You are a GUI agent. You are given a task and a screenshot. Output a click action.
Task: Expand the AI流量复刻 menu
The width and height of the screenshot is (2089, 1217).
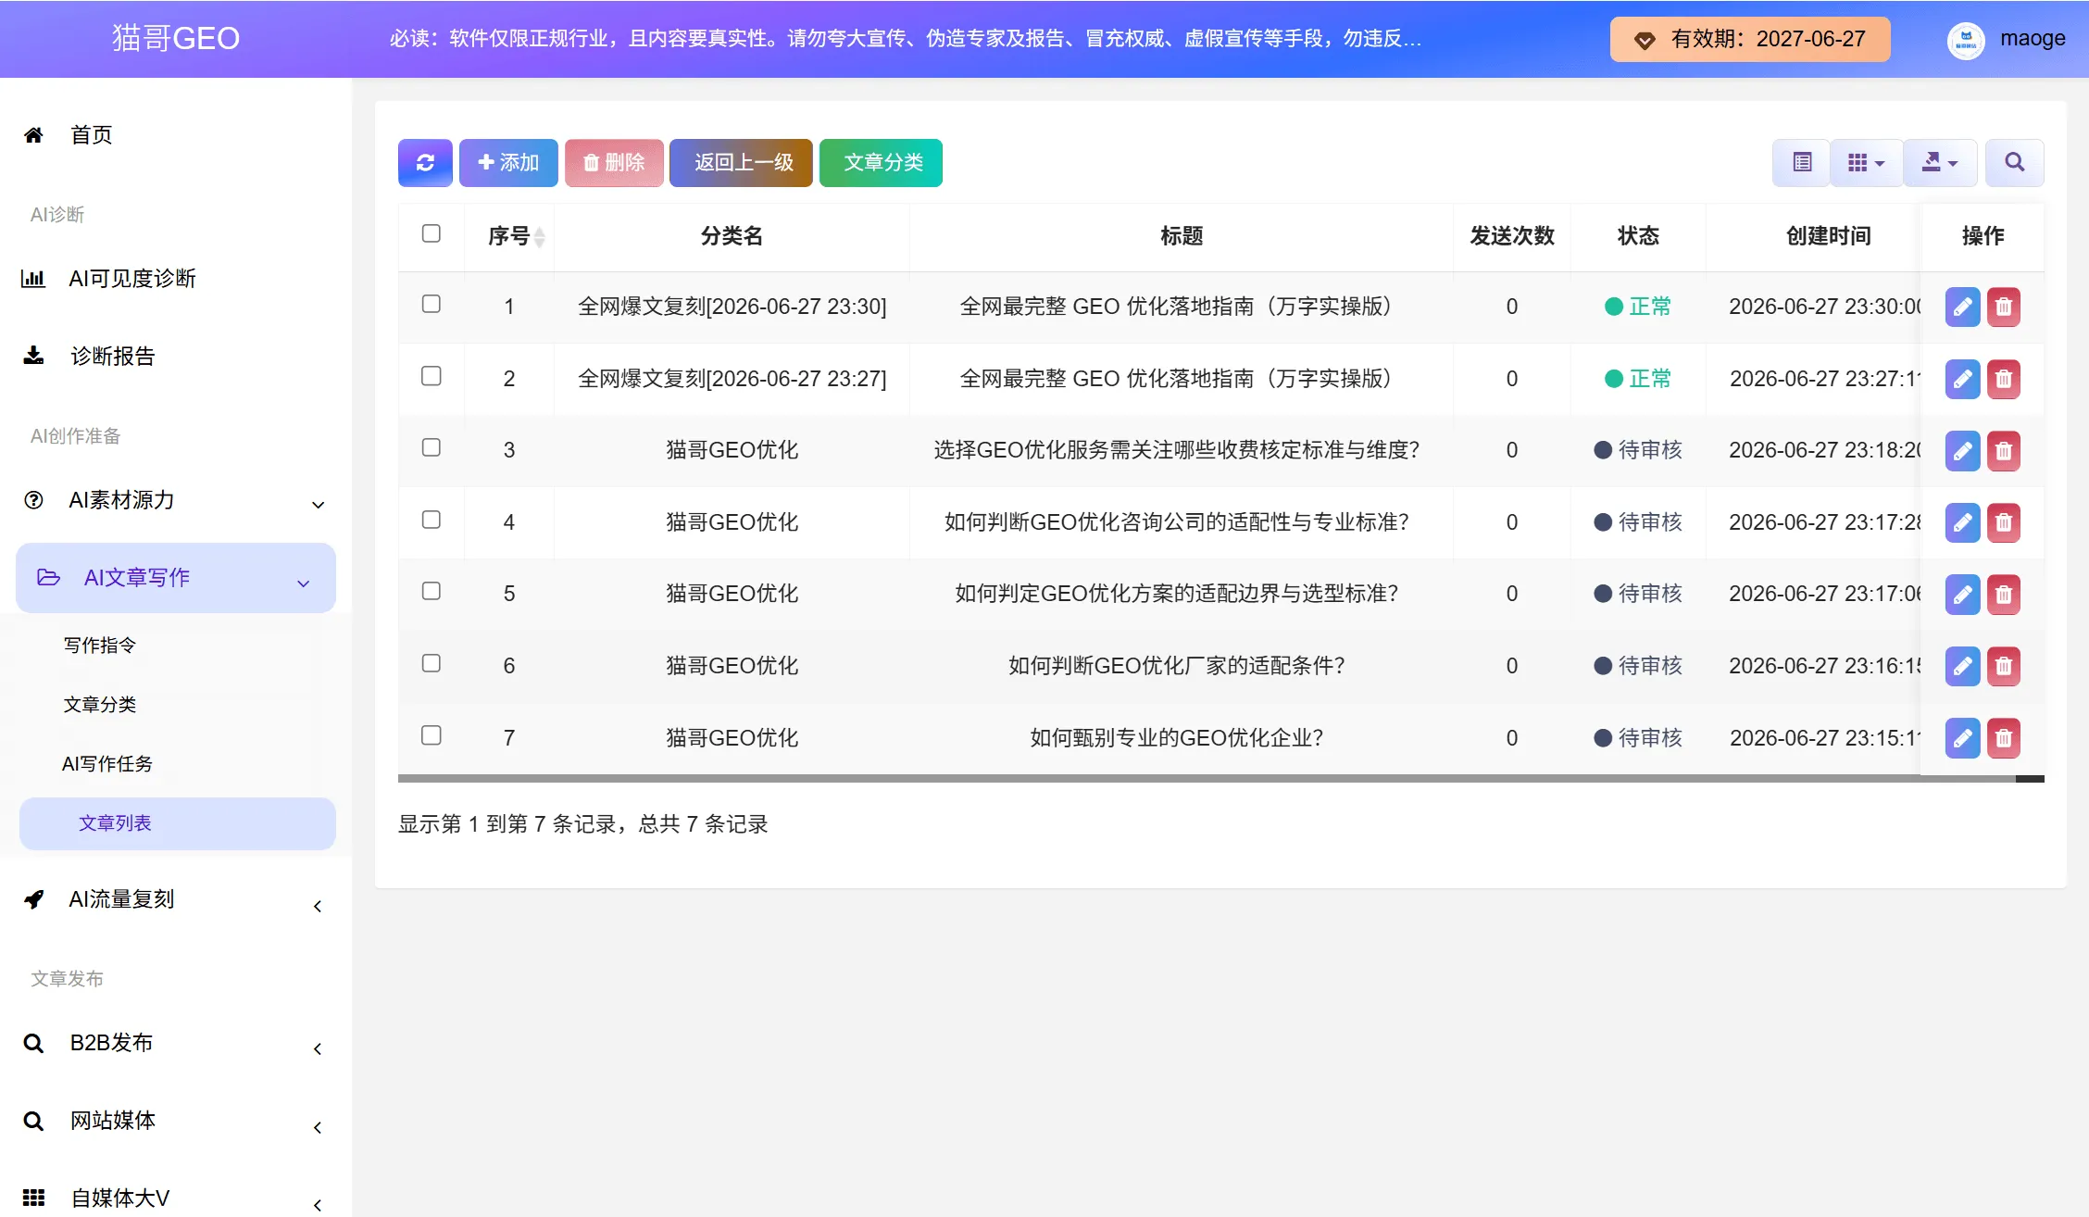[x=176, y=900]
